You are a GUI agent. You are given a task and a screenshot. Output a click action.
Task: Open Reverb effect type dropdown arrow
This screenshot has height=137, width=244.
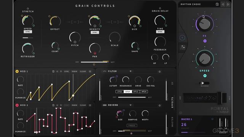pos(130,105)
